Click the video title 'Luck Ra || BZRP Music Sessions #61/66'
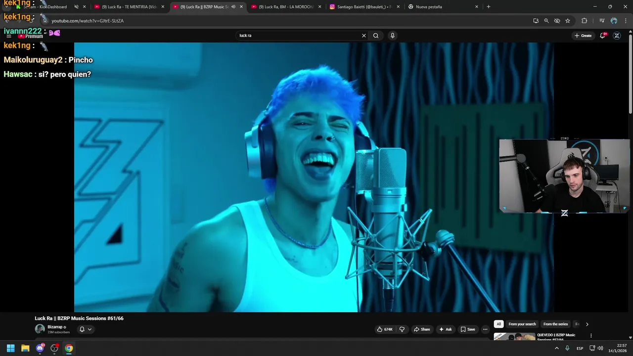Viewport: 633px width, 356px height. 79,318
